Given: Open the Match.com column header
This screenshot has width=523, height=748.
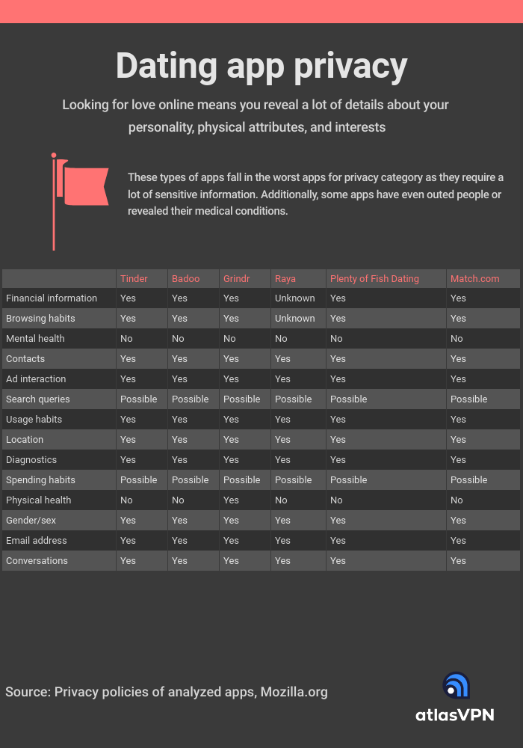Looking at the screenshot, I should (475, 278).
